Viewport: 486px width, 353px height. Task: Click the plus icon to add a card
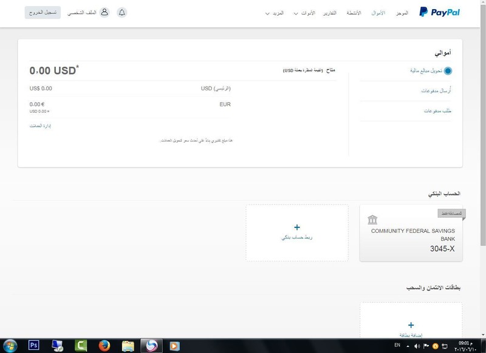tap(411, 325)
